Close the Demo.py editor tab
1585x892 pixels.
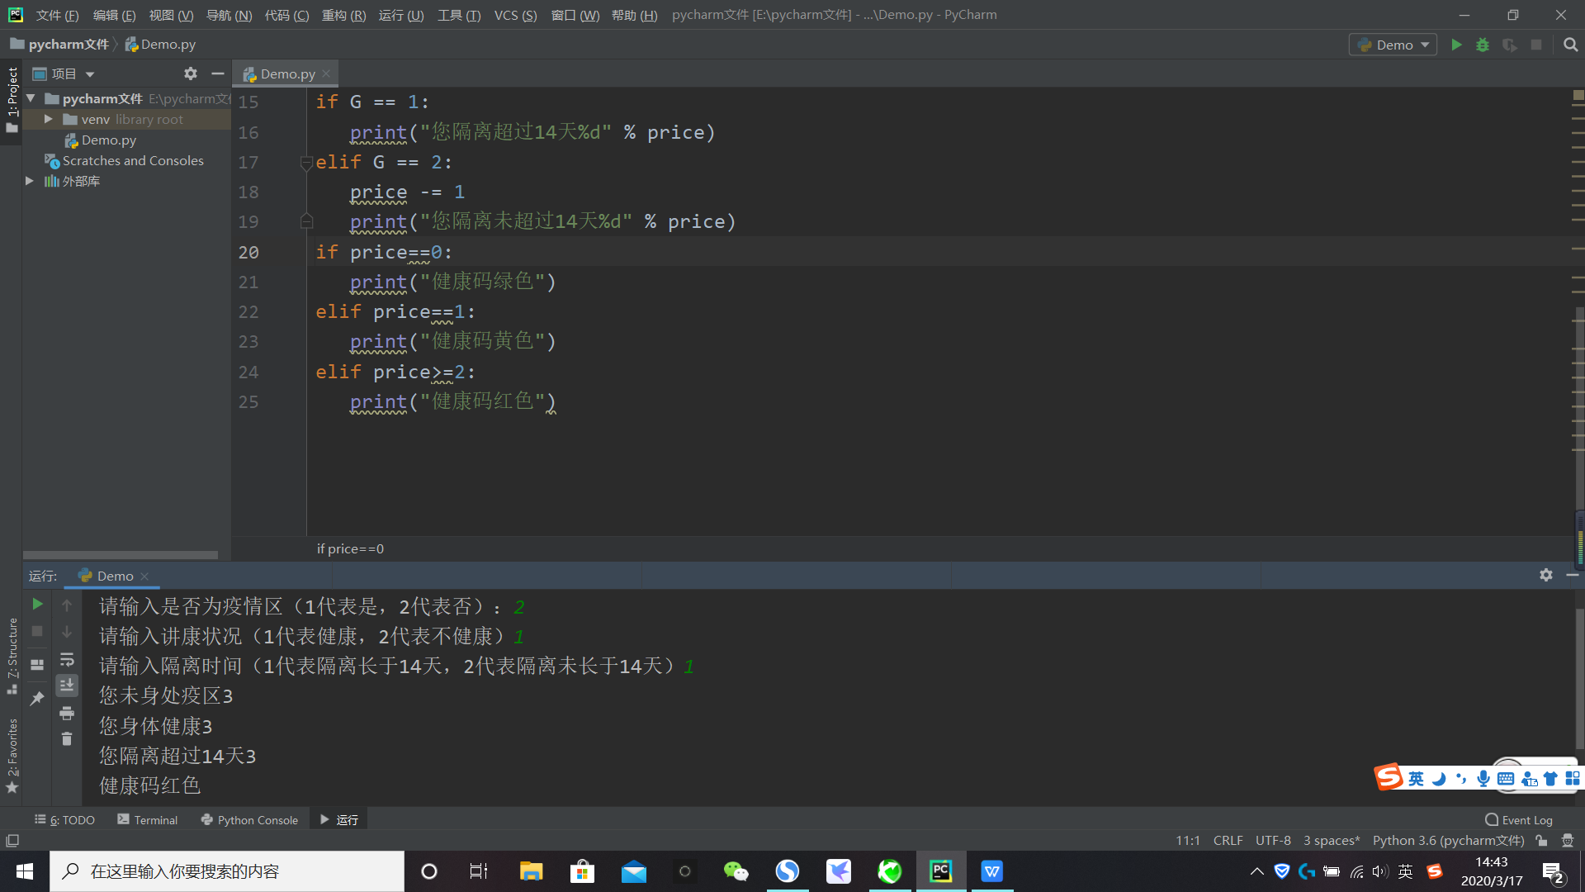coord(326,74)
